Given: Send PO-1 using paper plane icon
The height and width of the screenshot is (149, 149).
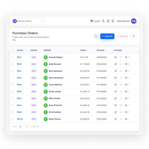Looking at the screenshot, I should click(121, 57).
